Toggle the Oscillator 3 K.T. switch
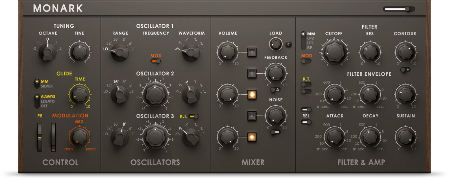449x179 pixels. point(193,116)
